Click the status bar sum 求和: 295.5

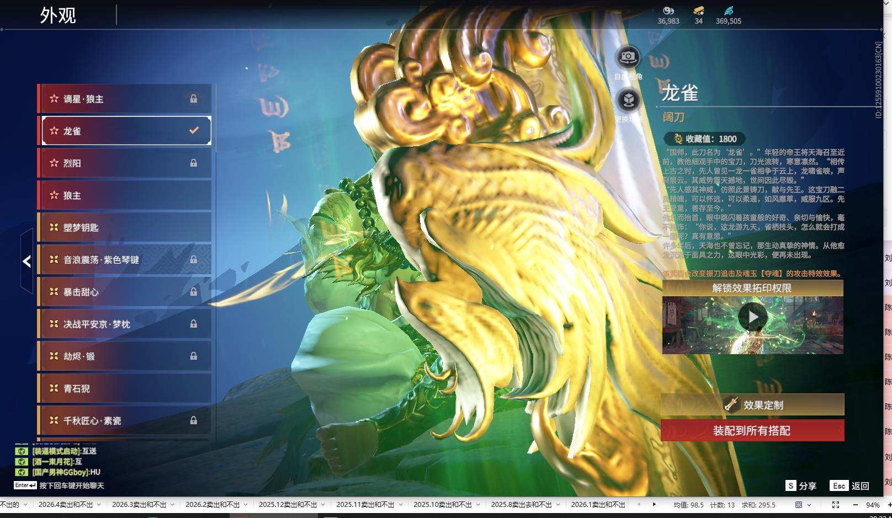click(x=758, y=505)
